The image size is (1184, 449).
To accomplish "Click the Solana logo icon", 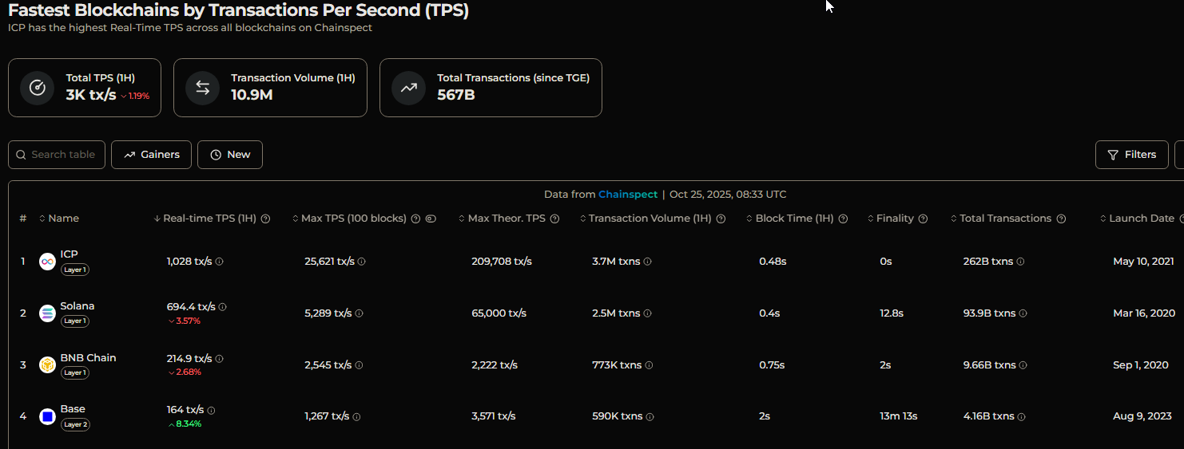I will 47,313.
